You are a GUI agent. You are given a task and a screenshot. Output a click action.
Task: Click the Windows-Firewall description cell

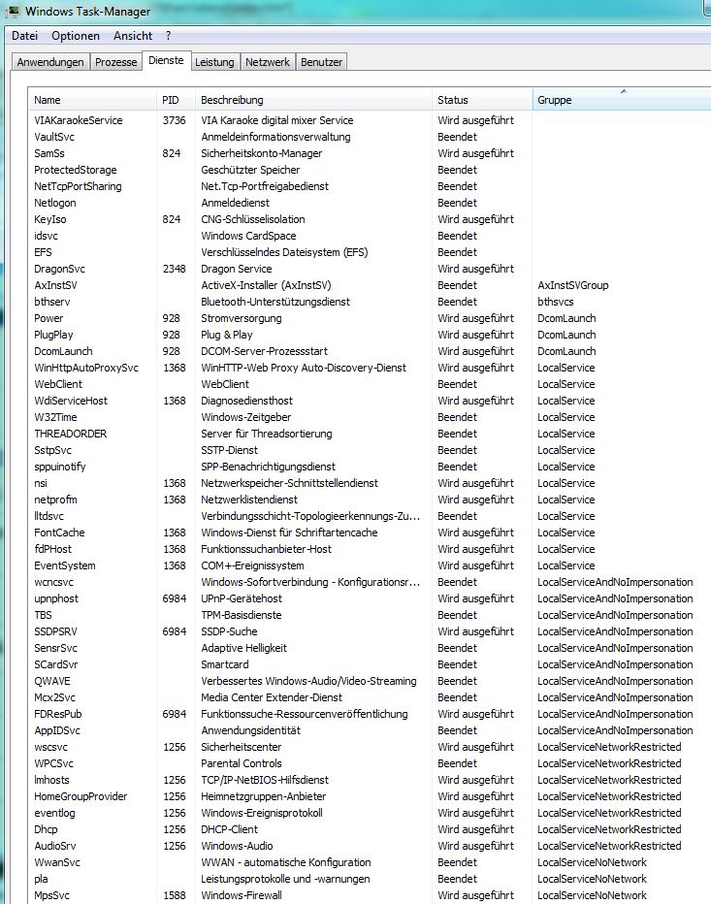click(241, 896)
